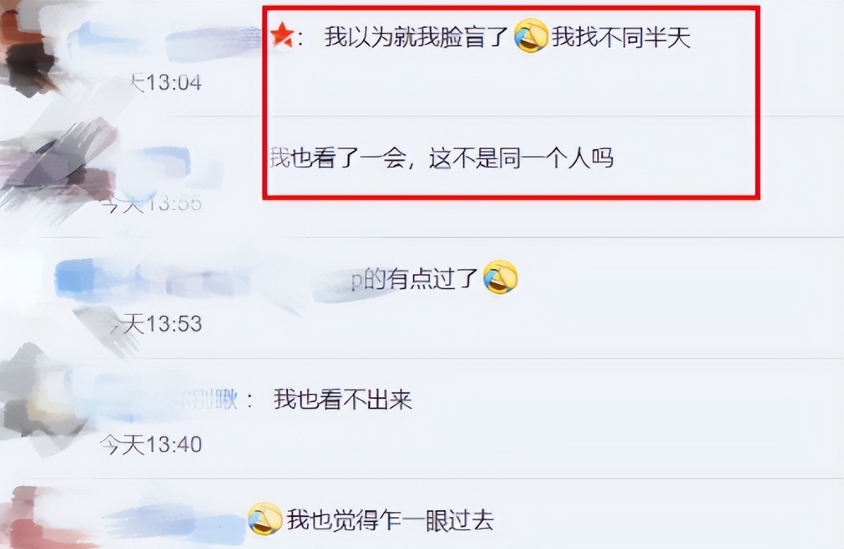Click the 今天13:55 timestamp
844x549 pixels.
click(151, 203)
